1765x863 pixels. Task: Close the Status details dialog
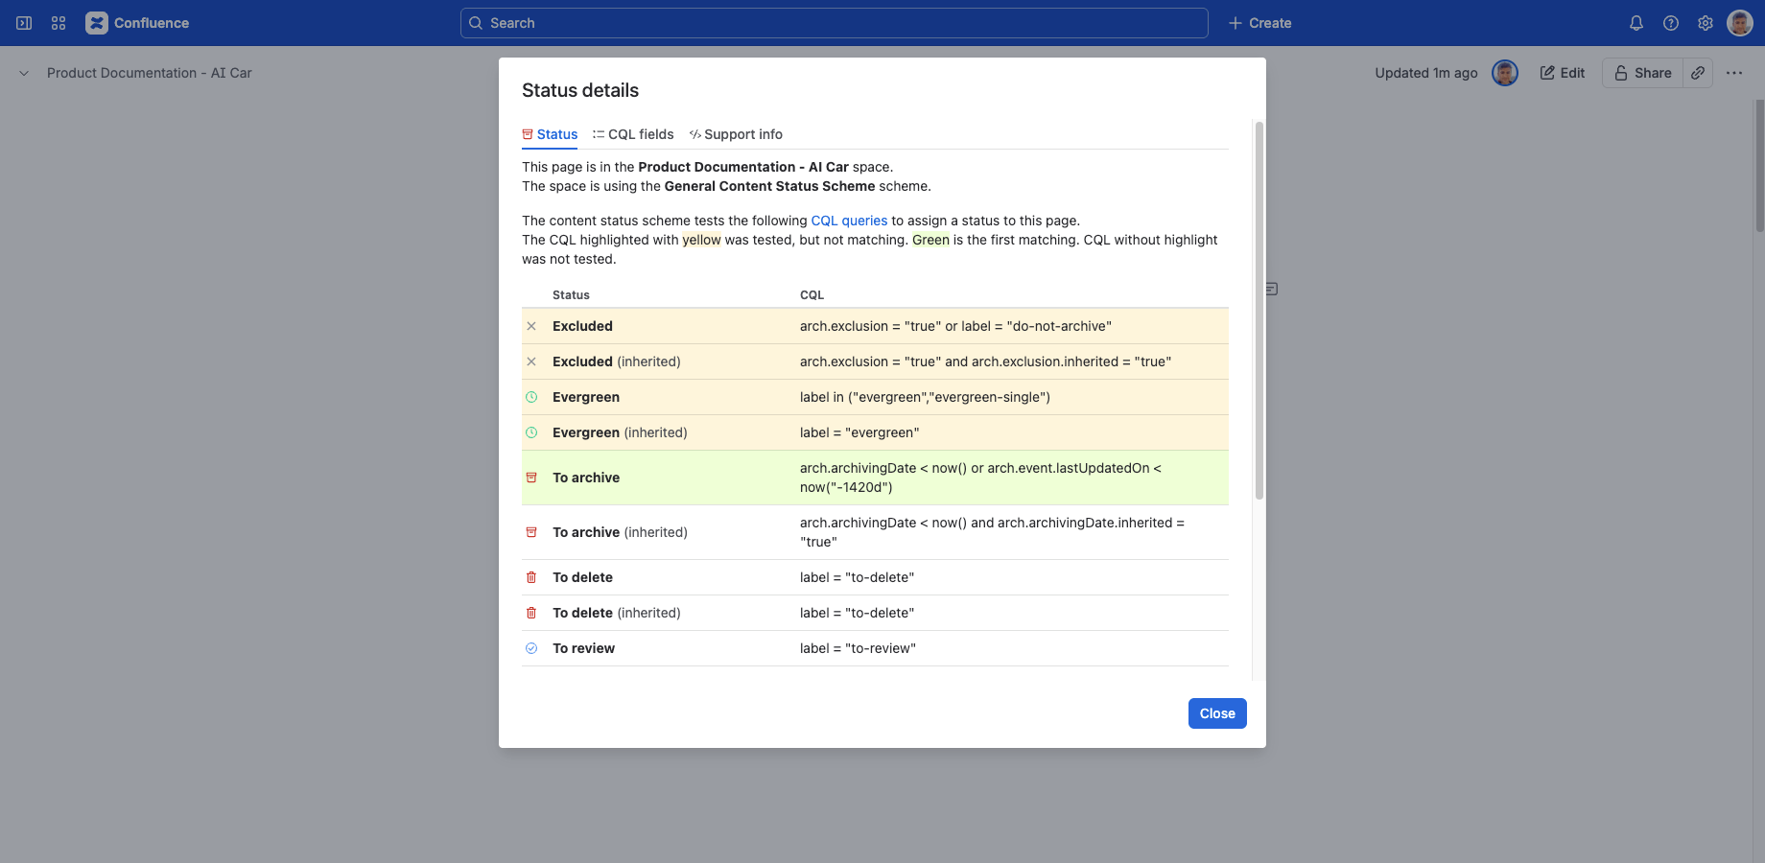tap(1217, 713)
